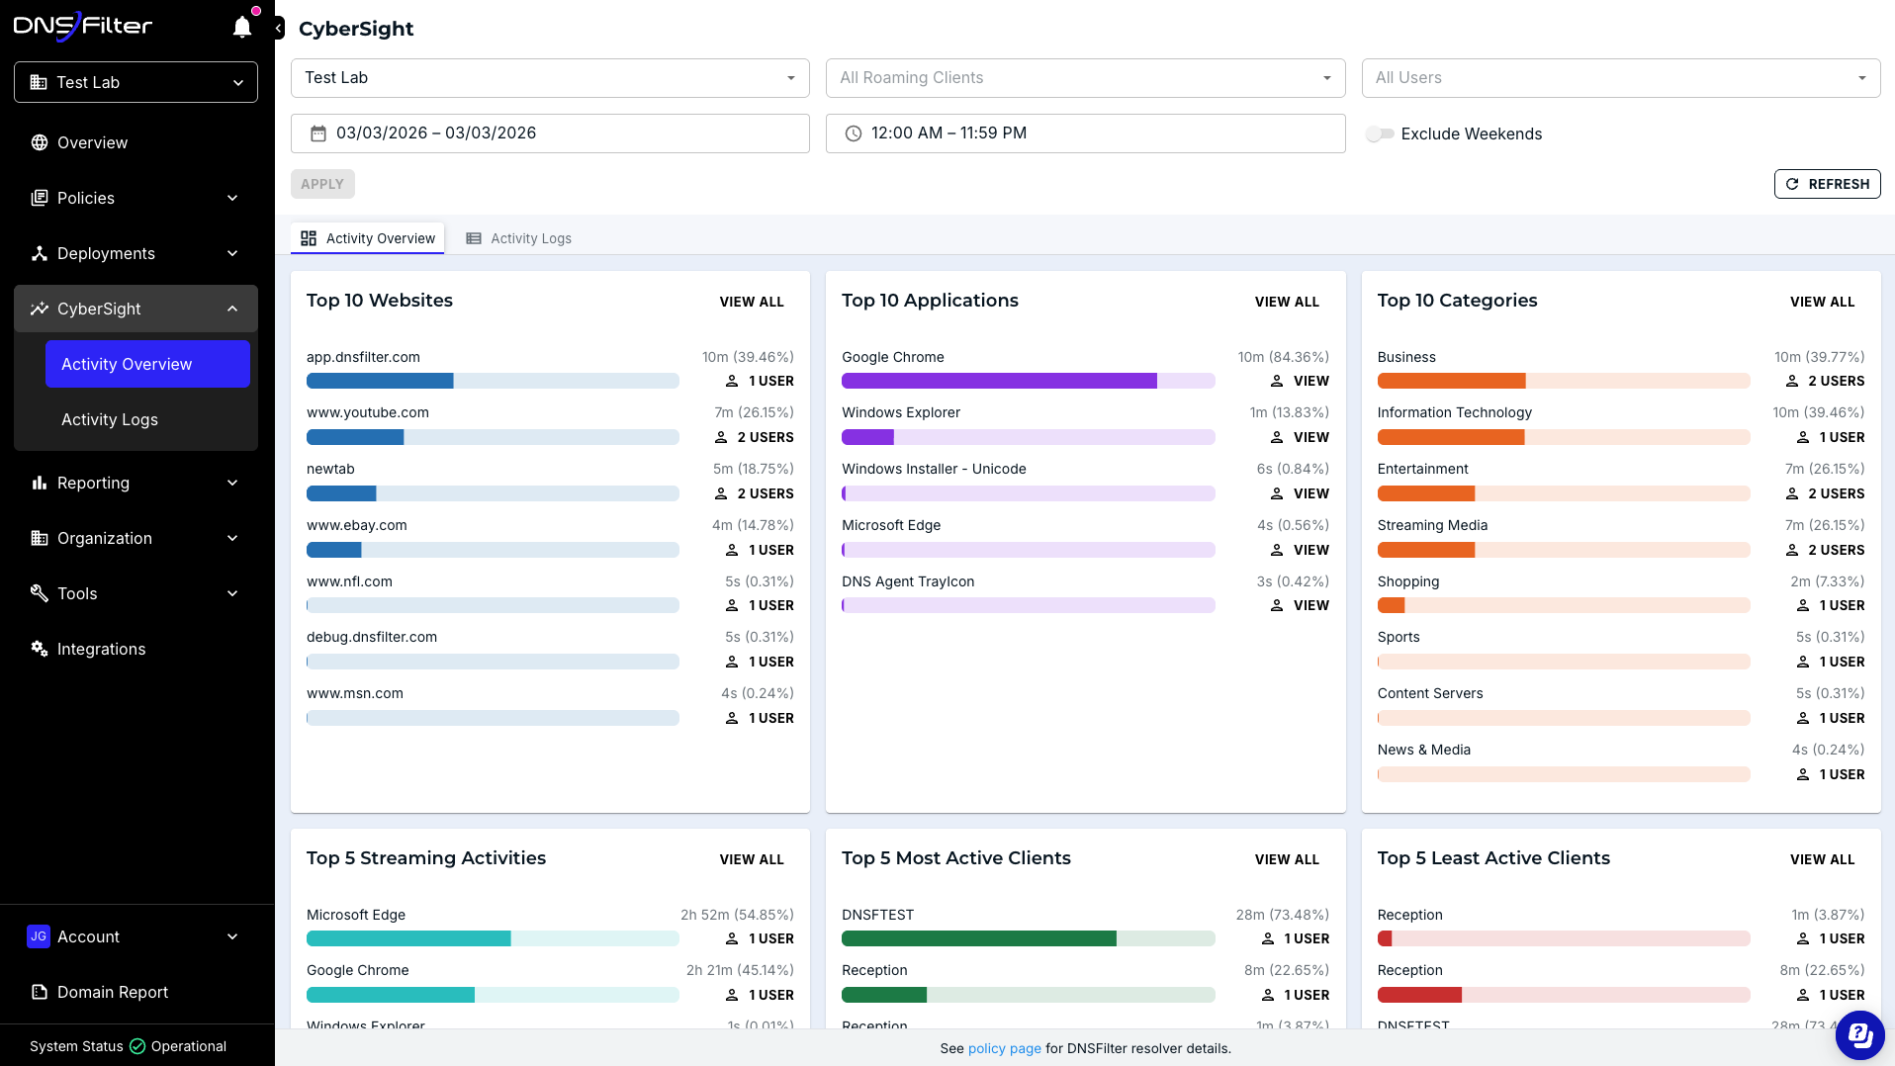This screenshot has height=1066, width=1895.
Task: Expand the Organization menu chevron
Action: 232,538
